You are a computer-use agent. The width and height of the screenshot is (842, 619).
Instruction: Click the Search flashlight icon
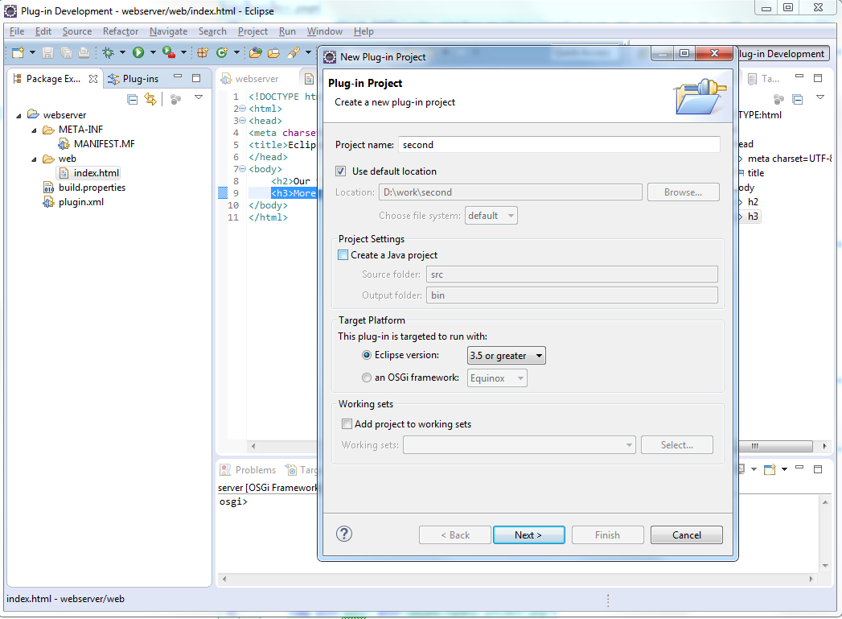294,52
